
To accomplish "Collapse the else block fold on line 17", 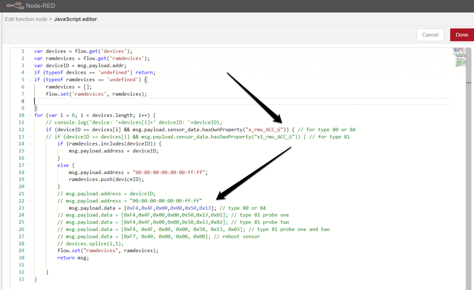I will click(30, 165).
